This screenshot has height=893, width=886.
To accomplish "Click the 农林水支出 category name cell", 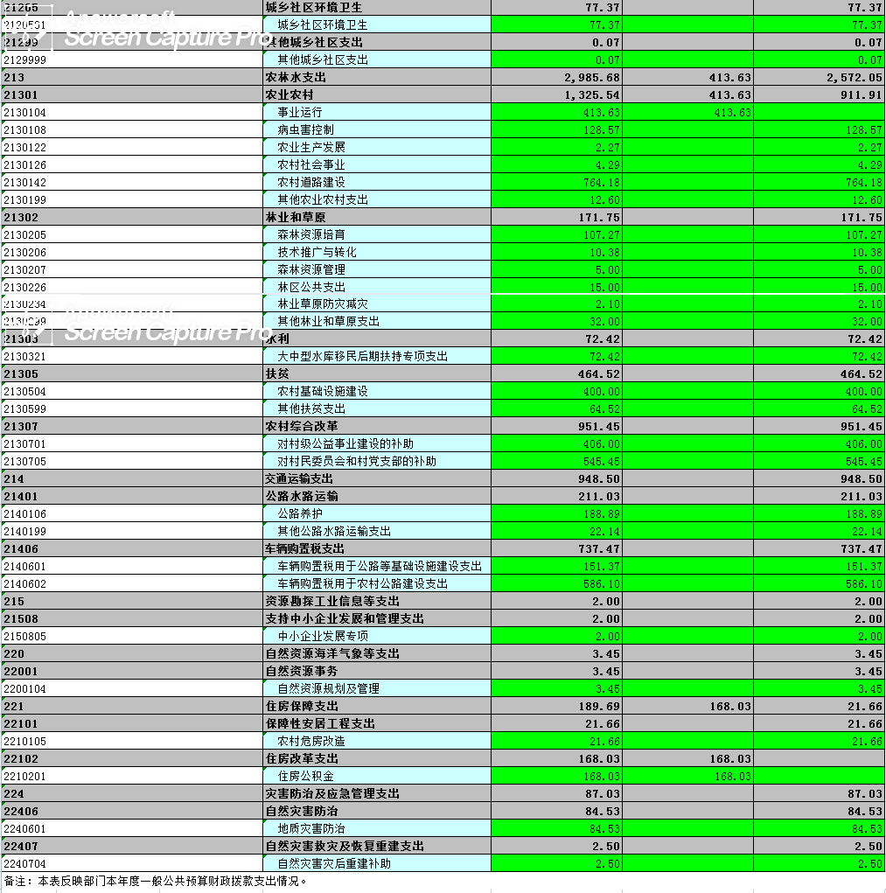I will [377, 78].
